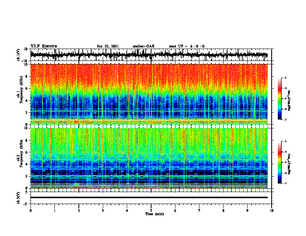Click time-axis tick label "9"
Viewport: 306px width, 236px height.
[x=247, y=211]
